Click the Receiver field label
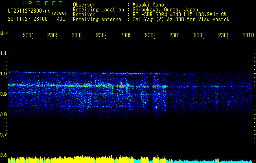256x163 pixels. click(84, 14)
